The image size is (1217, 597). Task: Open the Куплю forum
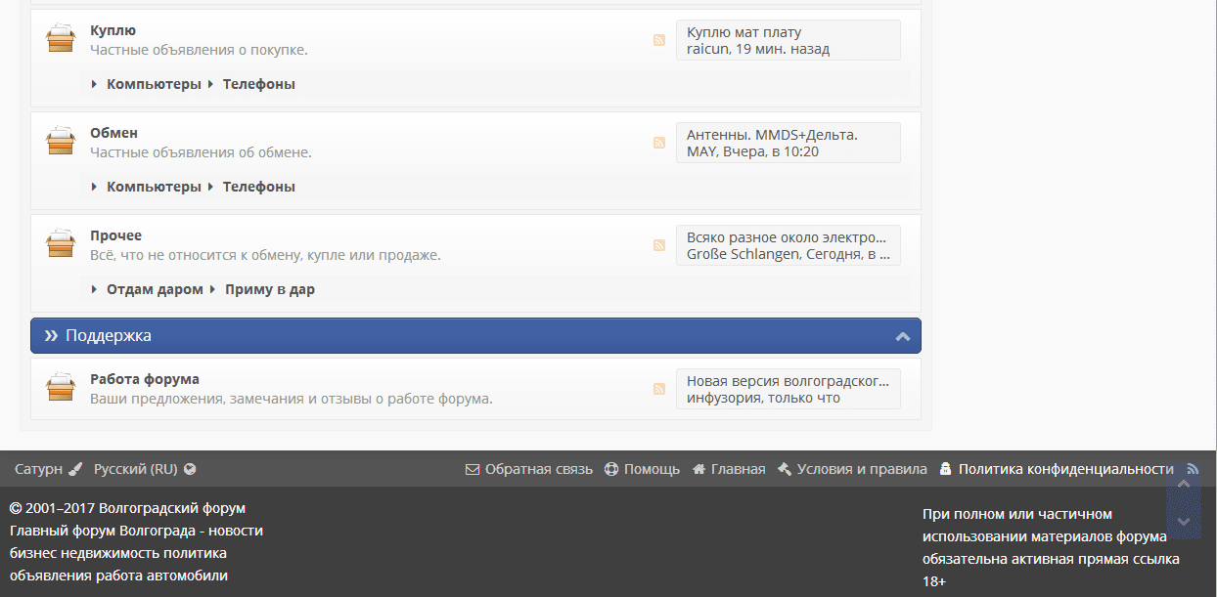pyautogui.click(x=113, y=30)
